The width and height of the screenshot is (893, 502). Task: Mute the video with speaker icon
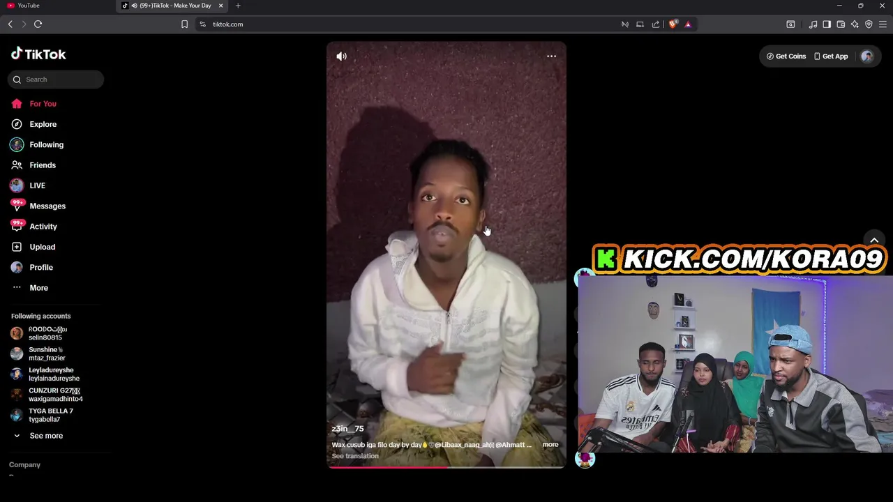341,56
